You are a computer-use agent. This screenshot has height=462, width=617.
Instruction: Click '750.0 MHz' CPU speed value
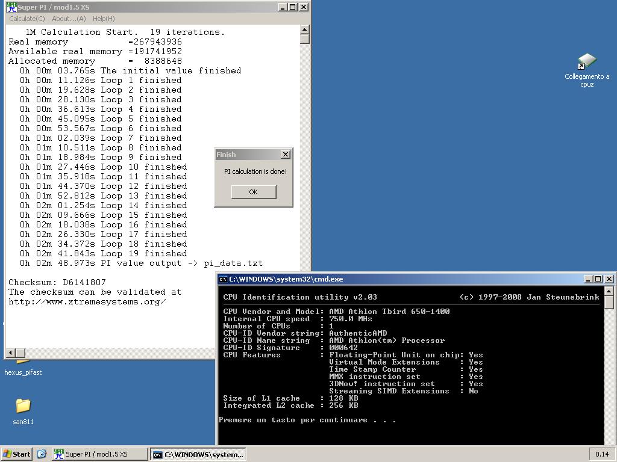pyautogui.click(x=350, y=319)
